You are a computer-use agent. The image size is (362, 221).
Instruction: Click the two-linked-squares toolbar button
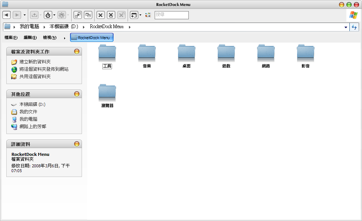click(x=78, y=15)
